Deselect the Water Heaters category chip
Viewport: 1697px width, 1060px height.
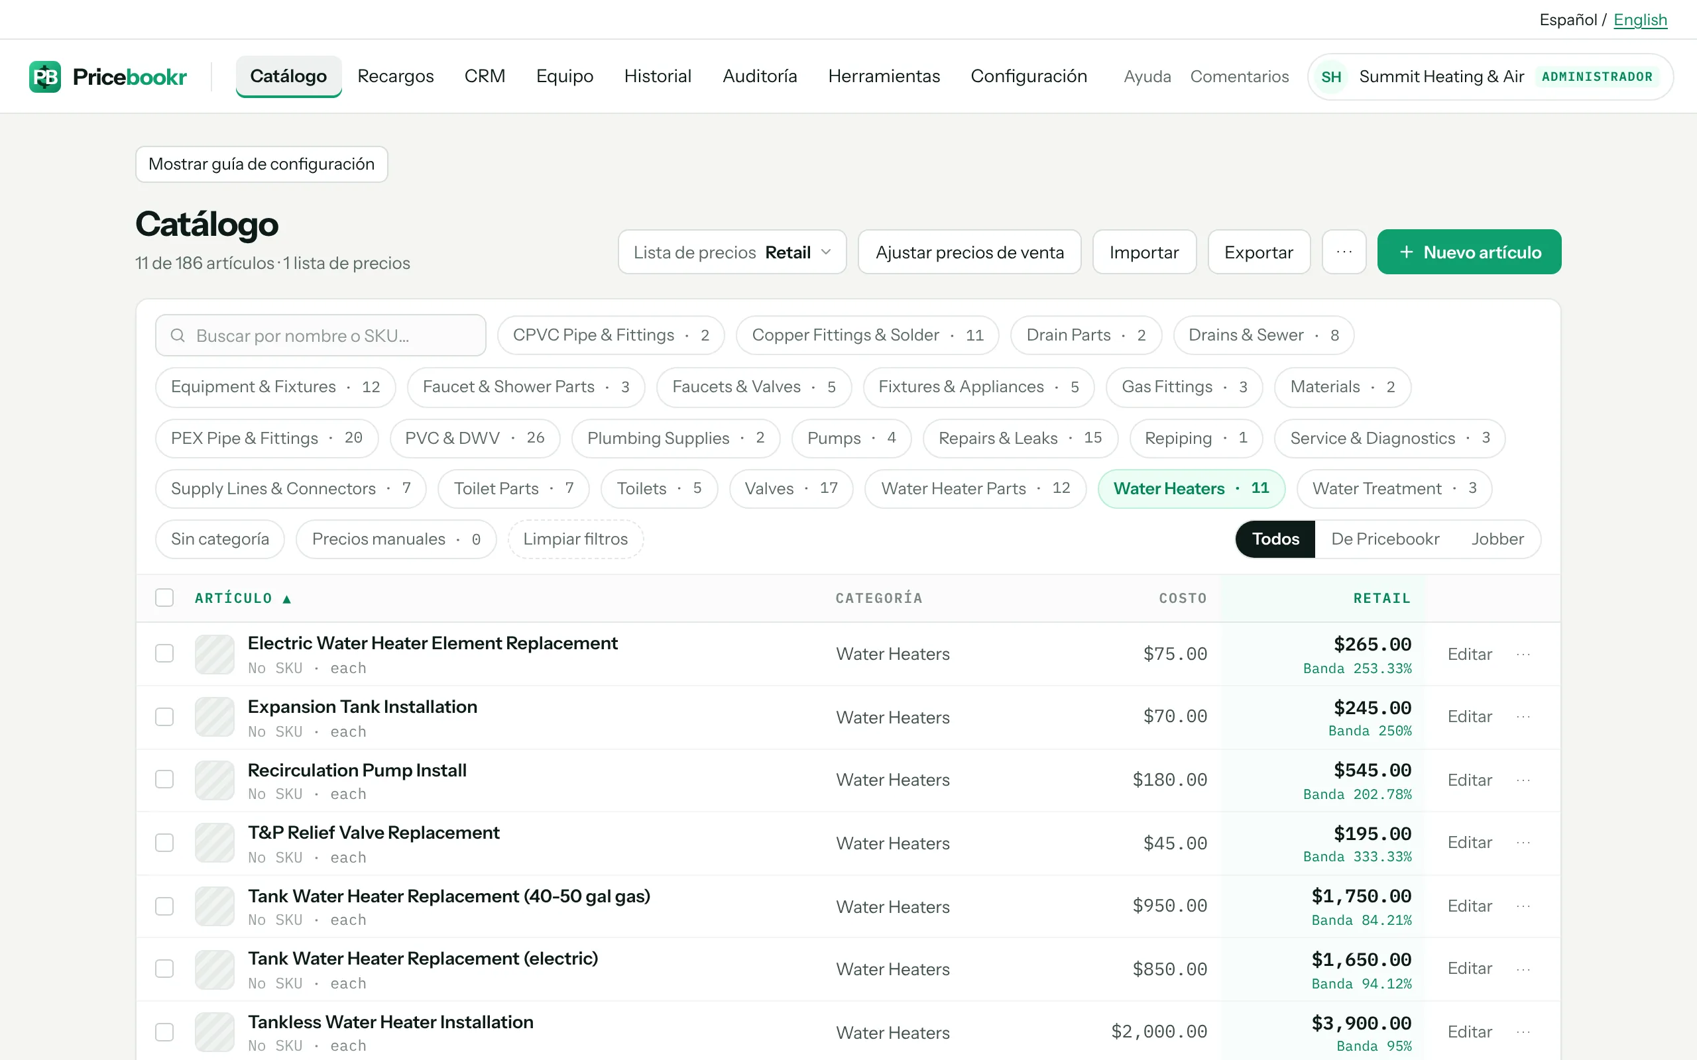(1191, 489)
